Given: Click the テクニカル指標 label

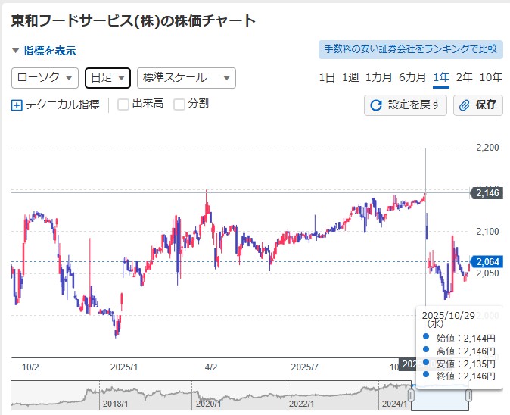Looking at the screenshot, I should pos(63,105).
